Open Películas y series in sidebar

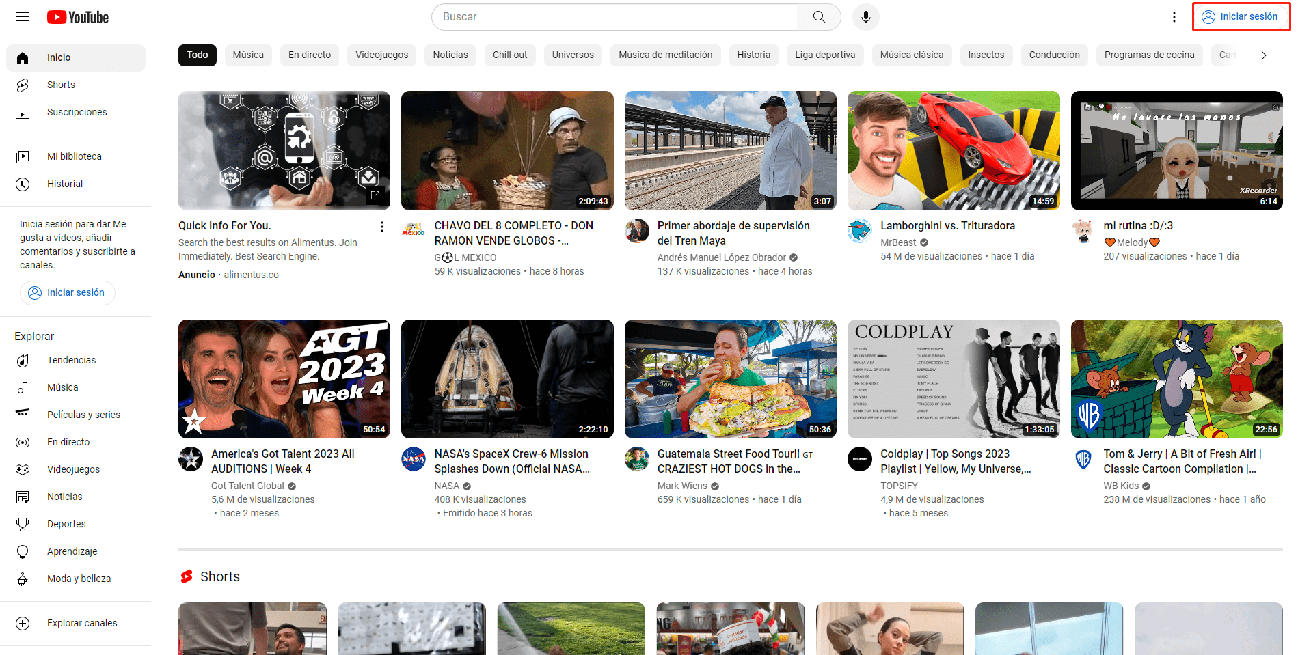pyautogui.click(x=76, y=415)
